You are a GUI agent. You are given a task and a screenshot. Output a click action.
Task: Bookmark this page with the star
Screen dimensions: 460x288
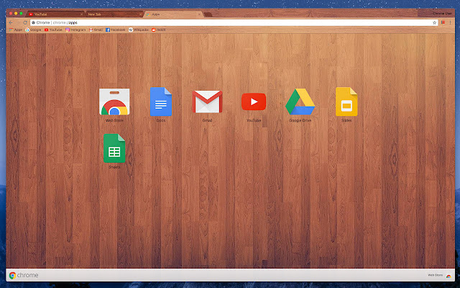(434, 22)
